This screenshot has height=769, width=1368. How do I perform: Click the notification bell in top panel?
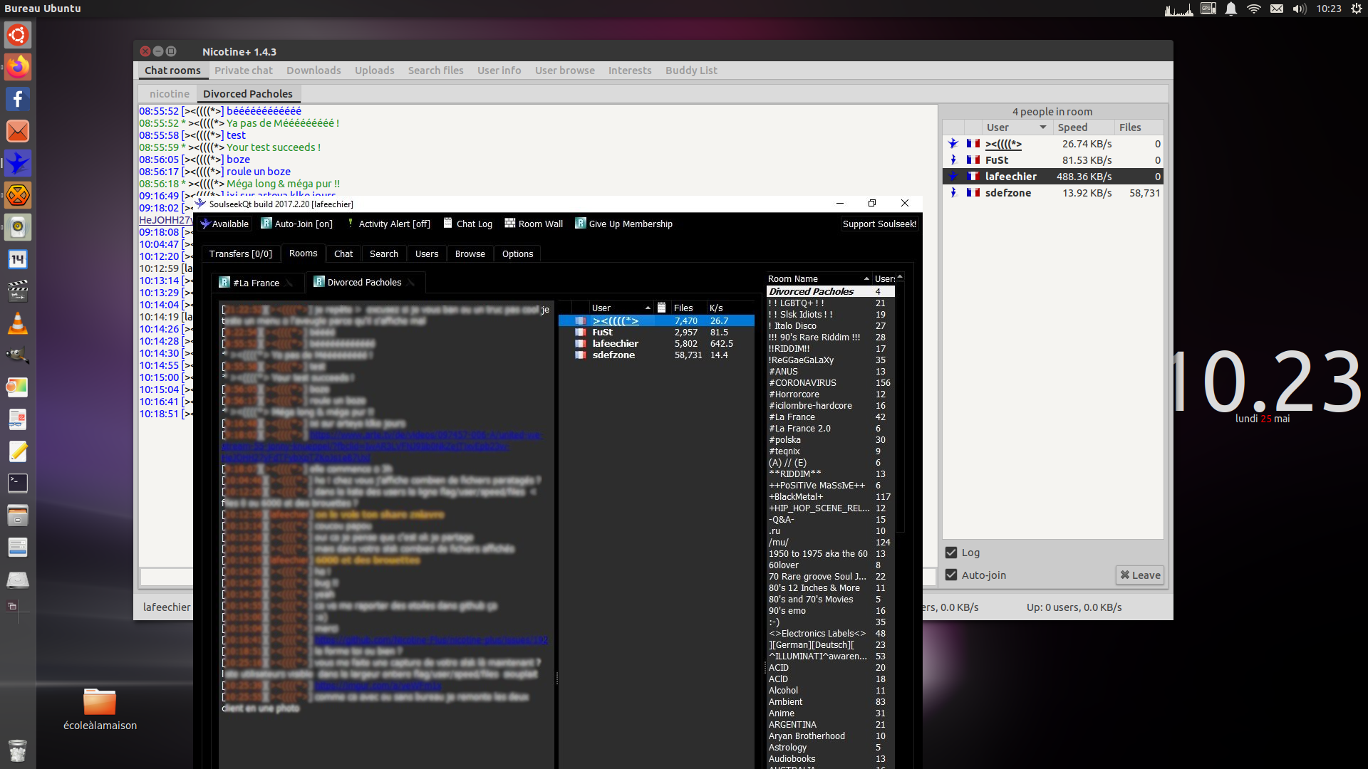coord(1231,9)
